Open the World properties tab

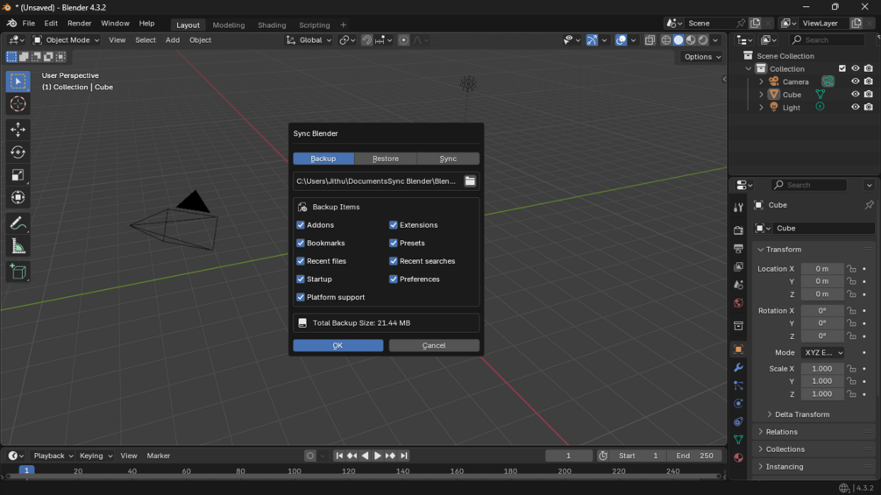point(738,303)
